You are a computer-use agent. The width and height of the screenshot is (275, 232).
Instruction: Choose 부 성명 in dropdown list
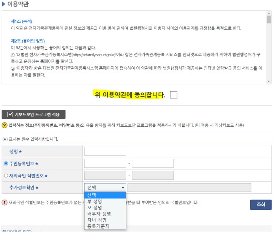pos(105,201)
